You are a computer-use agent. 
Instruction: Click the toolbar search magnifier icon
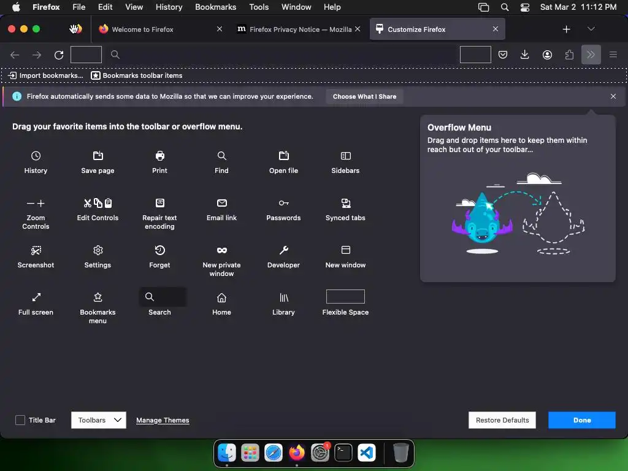[x=115, y=55]
